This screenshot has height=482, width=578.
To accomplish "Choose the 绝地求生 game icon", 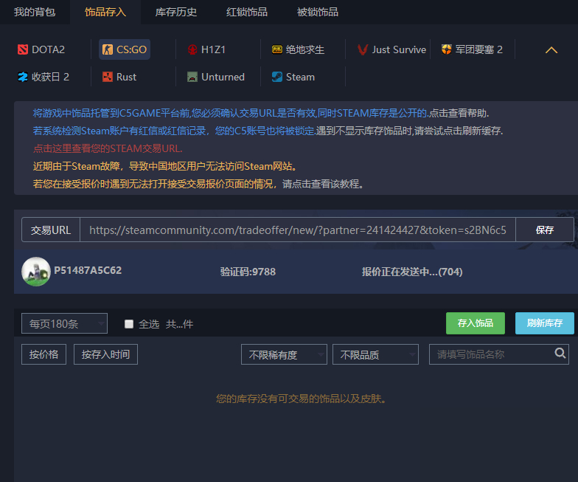I will (277, 49).
